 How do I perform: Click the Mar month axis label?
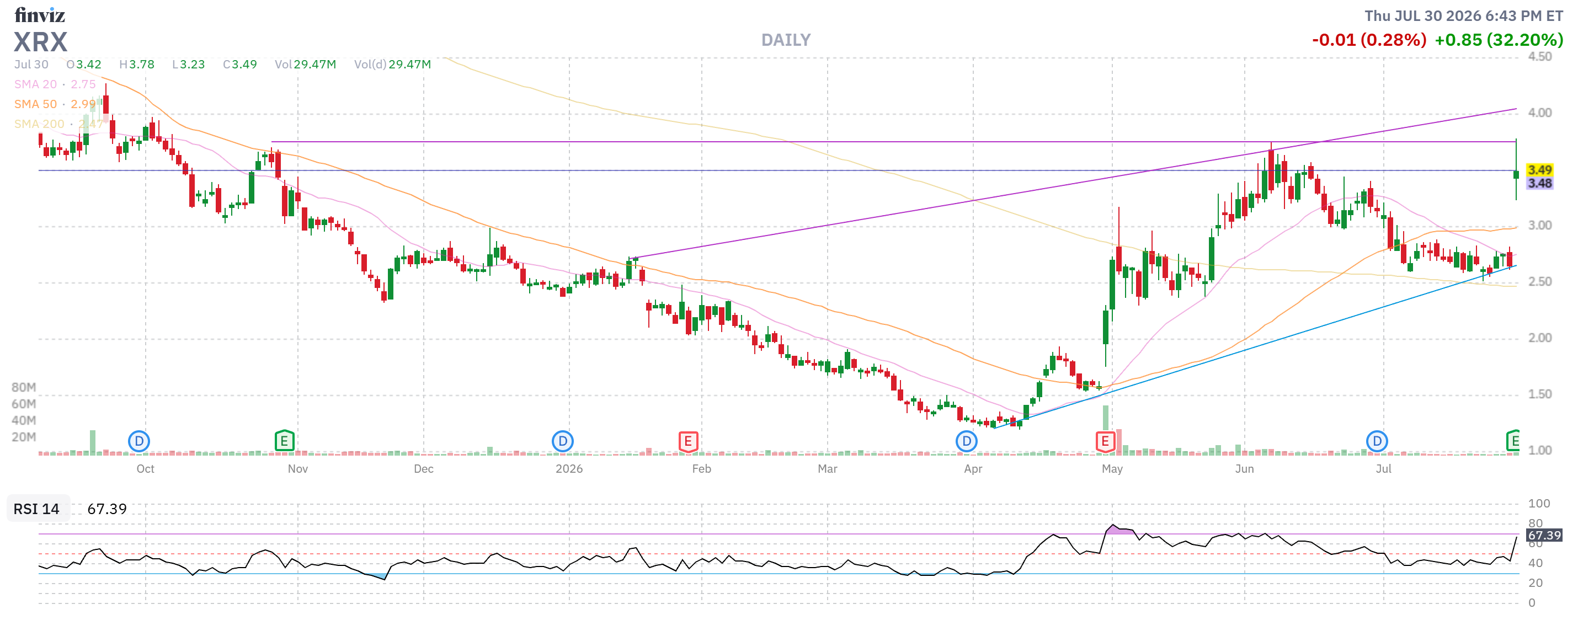[827, 469]
